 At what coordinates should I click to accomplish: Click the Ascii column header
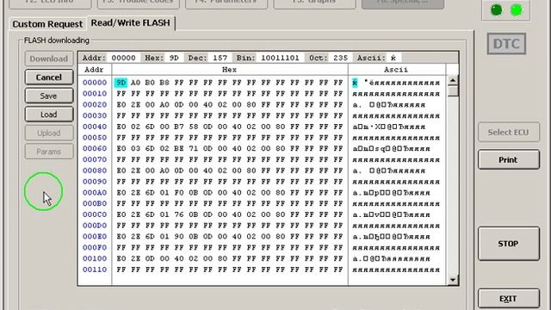tap(396, 70)
